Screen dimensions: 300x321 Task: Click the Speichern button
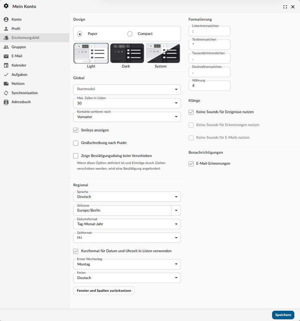click(283, 315)
